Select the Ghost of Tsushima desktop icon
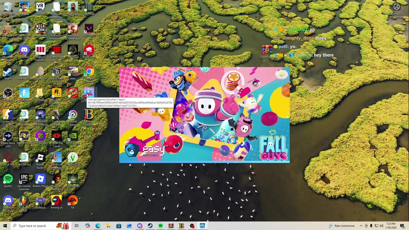 tap(24, 118)
